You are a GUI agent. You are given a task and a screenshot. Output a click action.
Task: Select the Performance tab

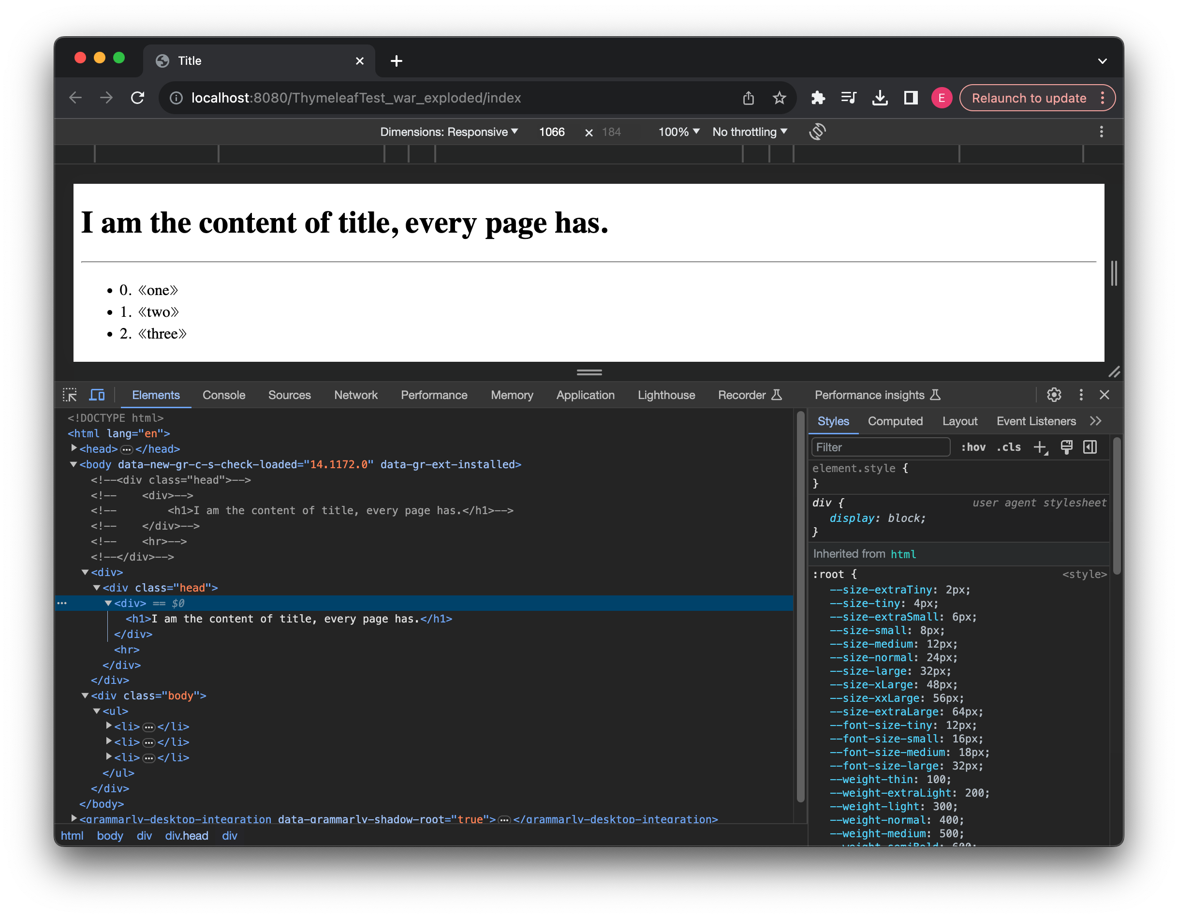[433, 394]
